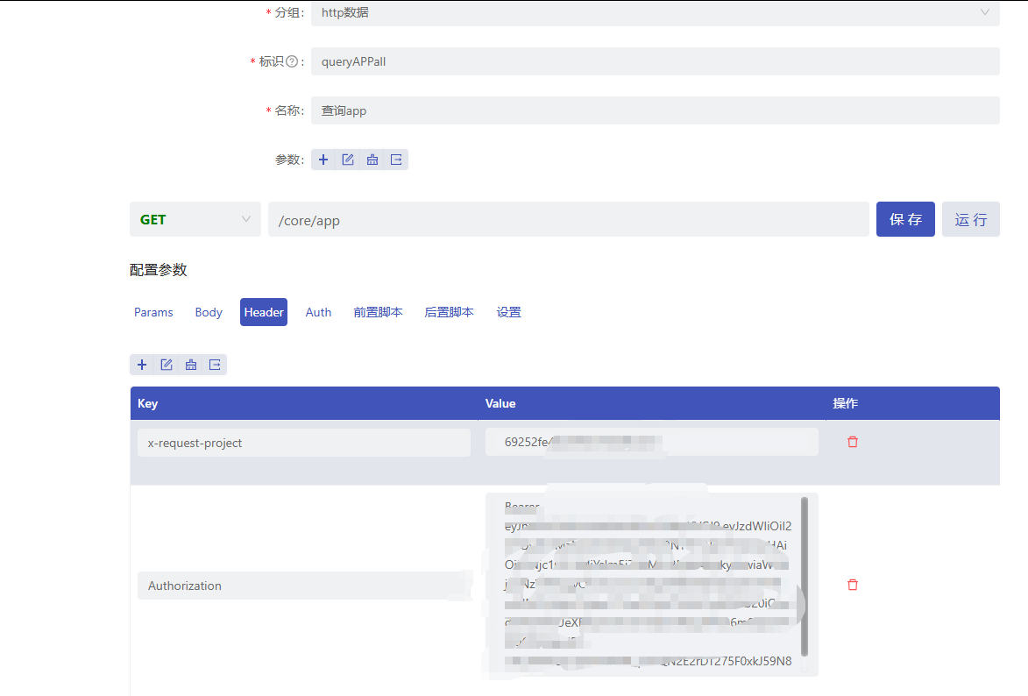This screenshot has width=1028, height=696.
Task: Select the 名称 field containing 查询app
Action: point(654,110)
